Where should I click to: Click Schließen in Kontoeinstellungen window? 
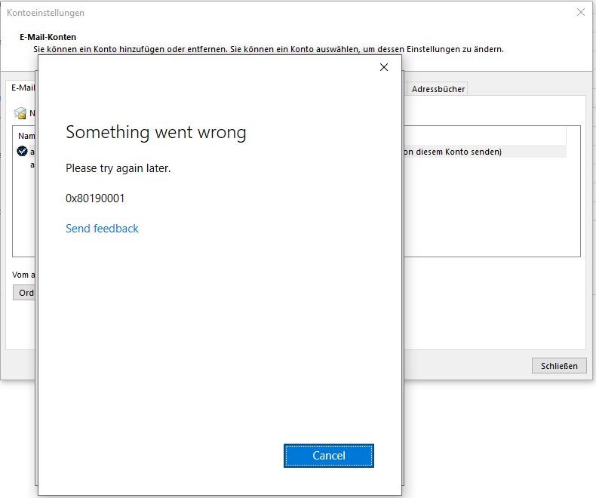point(559,366)
